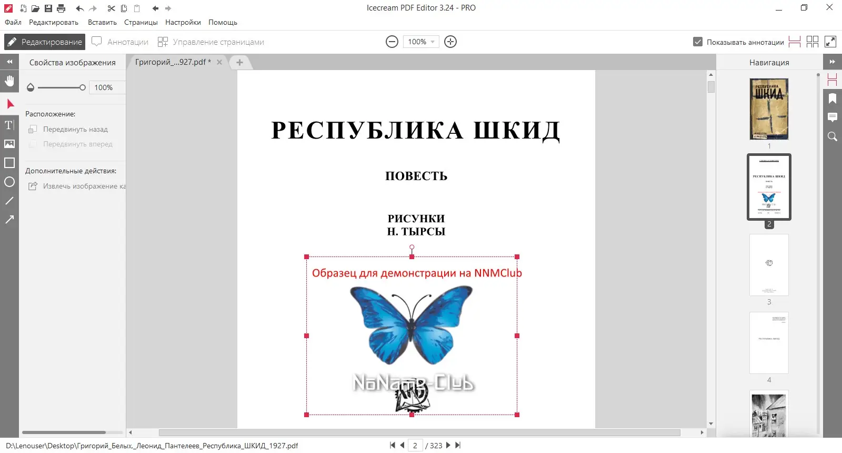This screenshot has width=842, height=453.
Task: Select the Hand pan tool
Action: click(x=9, y=81)
